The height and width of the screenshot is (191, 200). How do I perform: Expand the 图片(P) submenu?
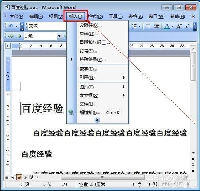103,87
